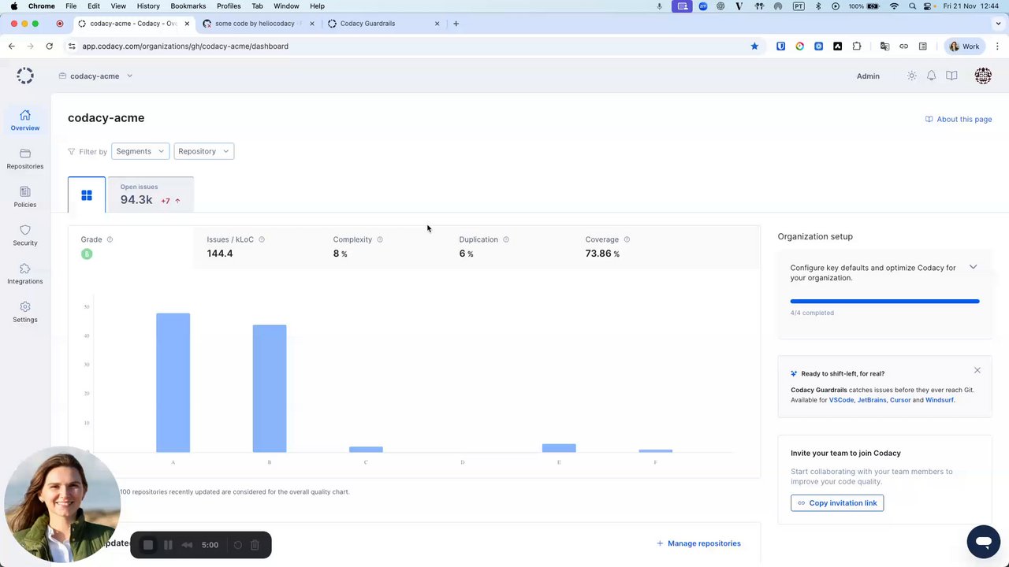This screenshot has height=567, width=1009.
Task: Switch to the Codacy Guardrails browser tab
Action: [x=382, y=24]
